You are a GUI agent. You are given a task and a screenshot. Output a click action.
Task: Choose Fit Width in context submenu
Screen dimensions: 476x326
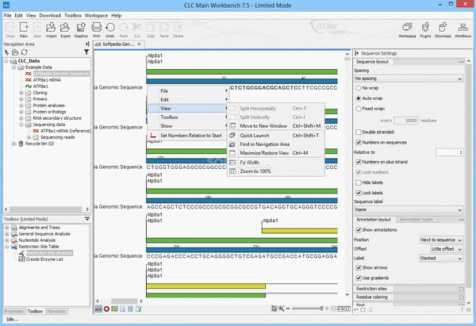pos(275,163)
